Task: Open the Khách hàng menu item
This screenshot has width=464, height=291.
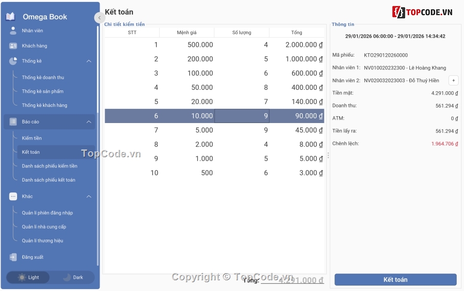Action: [49, 45]
